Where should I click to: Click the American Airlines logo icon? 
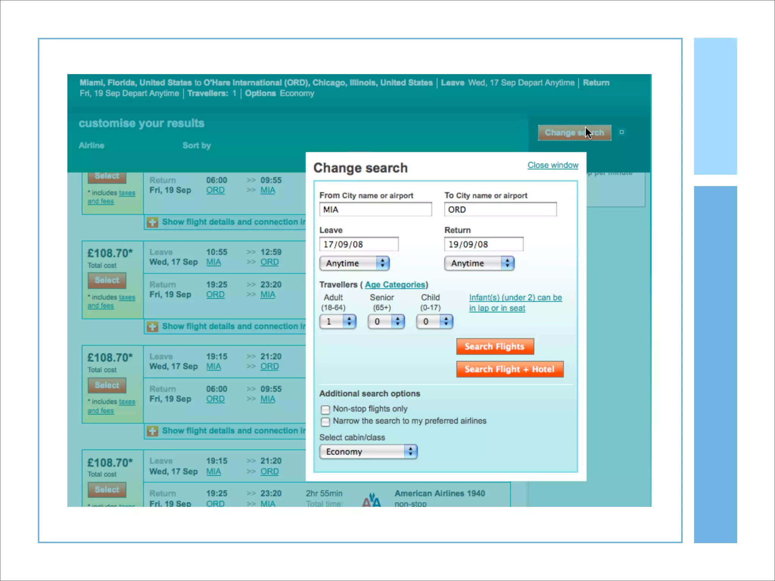[371, 500]
